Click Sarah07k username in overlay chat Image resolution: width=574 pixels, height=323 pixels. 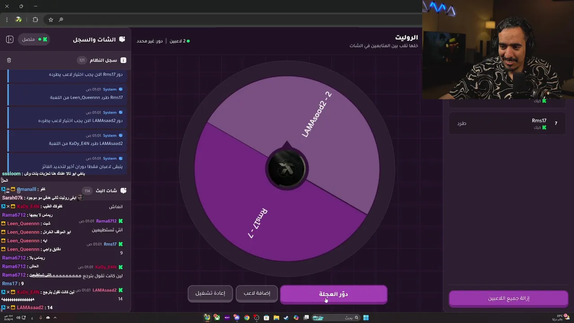pyautogui.click(x=13, y=198)
